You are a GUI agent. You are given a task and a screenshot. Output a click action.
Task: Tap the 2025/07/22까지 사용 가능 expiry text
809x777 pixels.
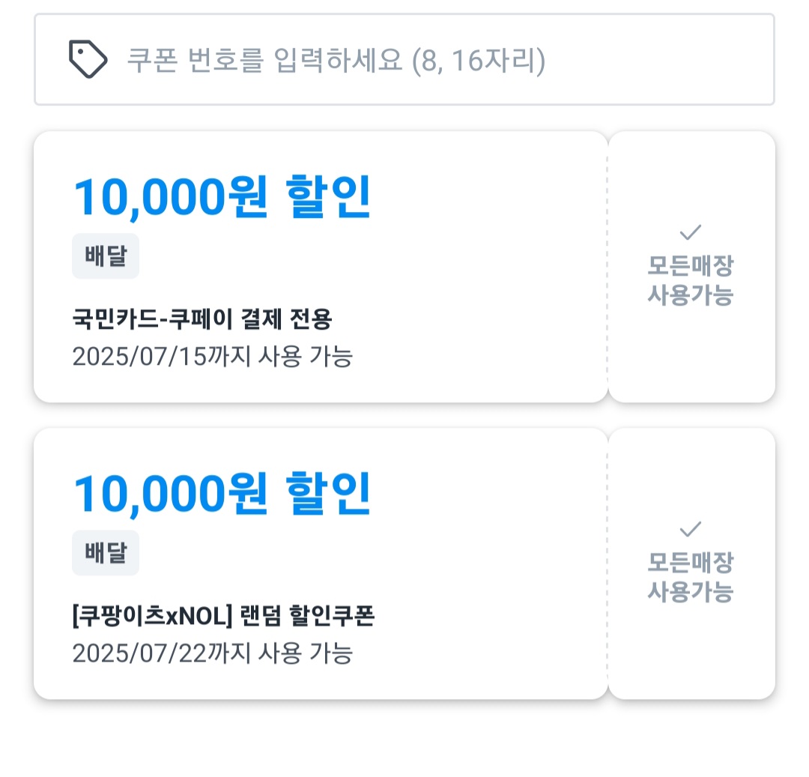coord(213,653)
